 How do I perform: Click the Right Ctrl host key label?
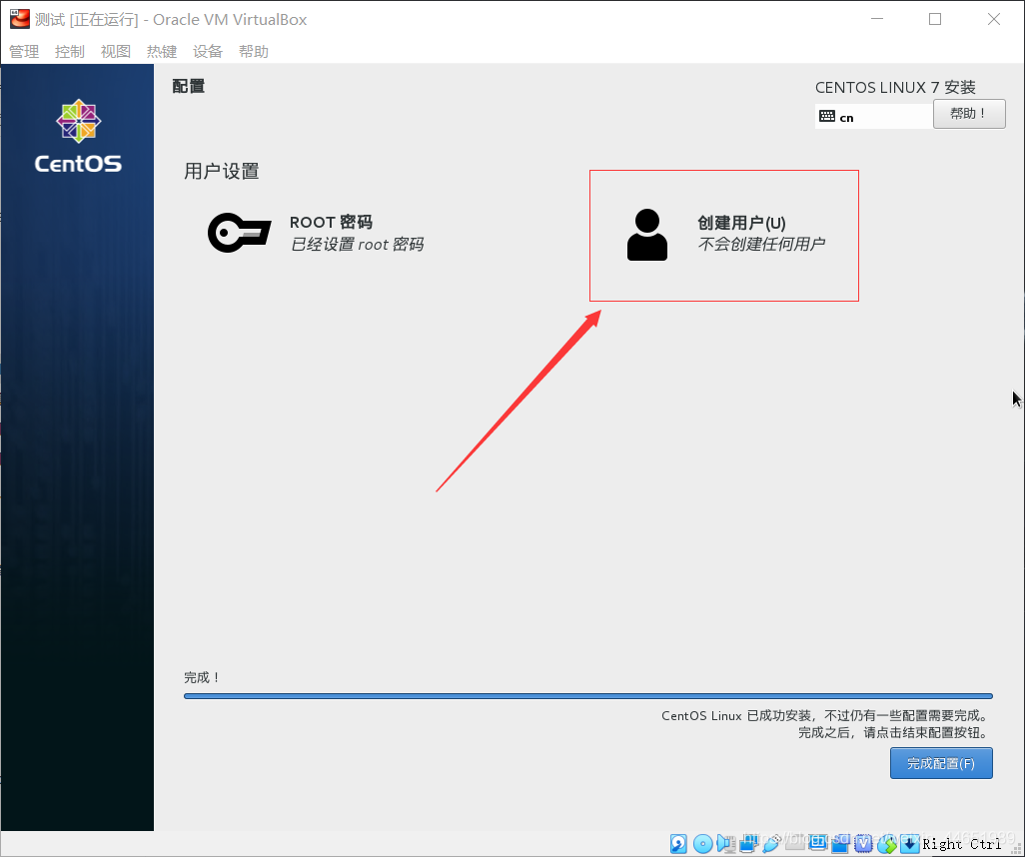pos(962,844)
